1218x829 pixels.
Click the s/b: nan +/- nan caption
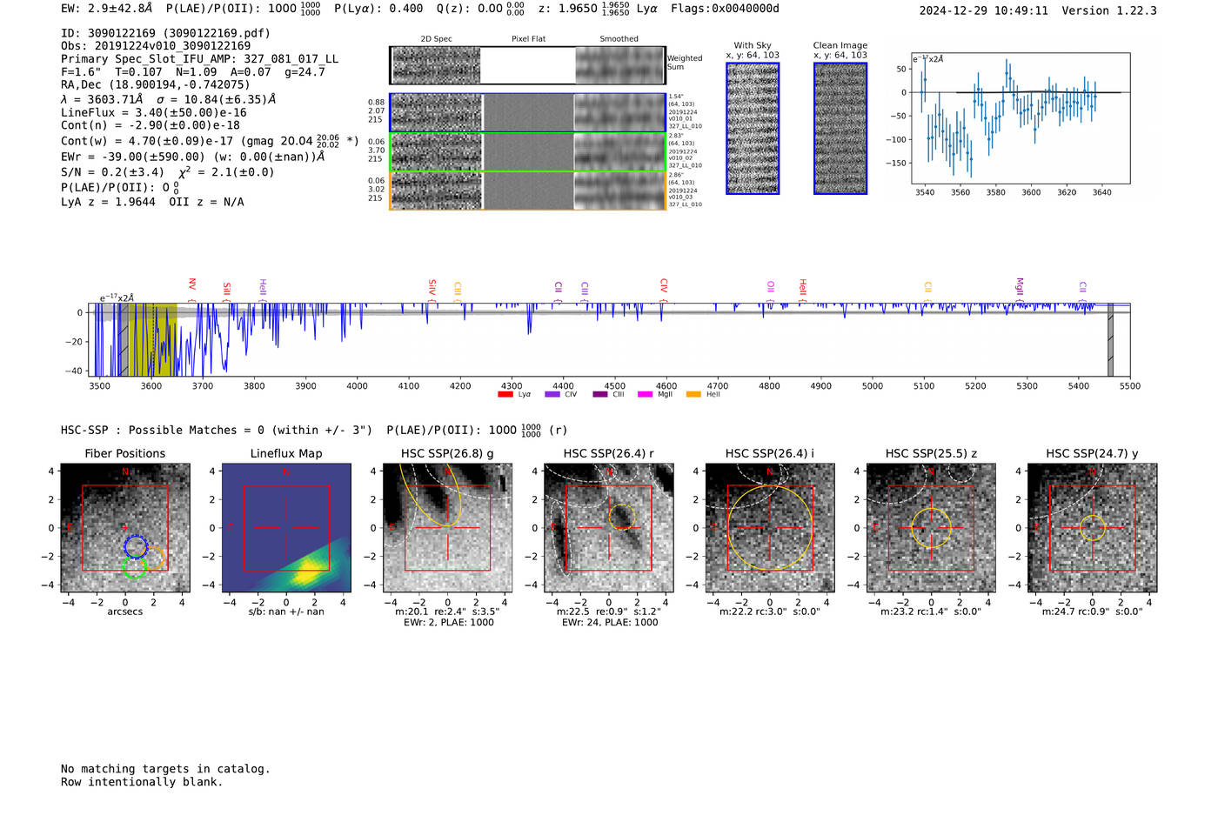click(286, 612)
